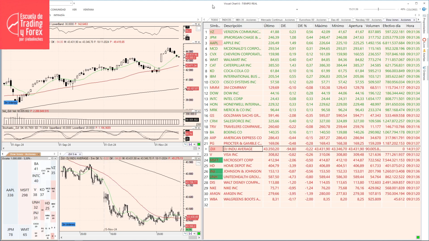The image size is (429, 241).
Task: Switch to the Mercado Continuo - Acciones tab
Action: (x=278, y=20)
